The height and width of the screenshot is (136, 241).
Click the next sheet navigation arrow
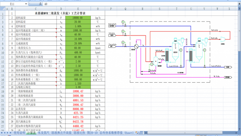pos(8,133)
